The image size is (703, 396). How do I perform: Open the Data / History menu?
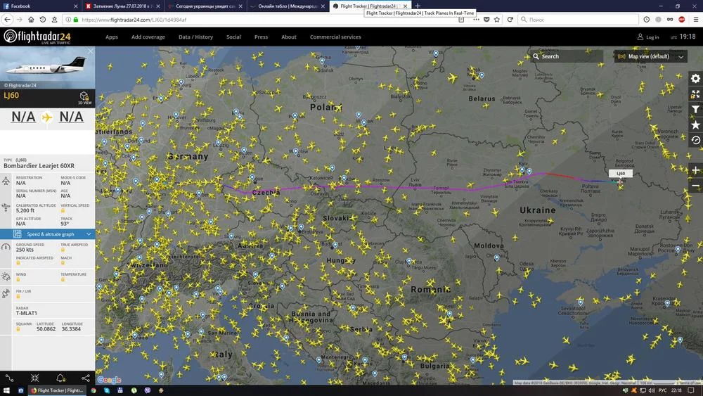click(195, 37)
